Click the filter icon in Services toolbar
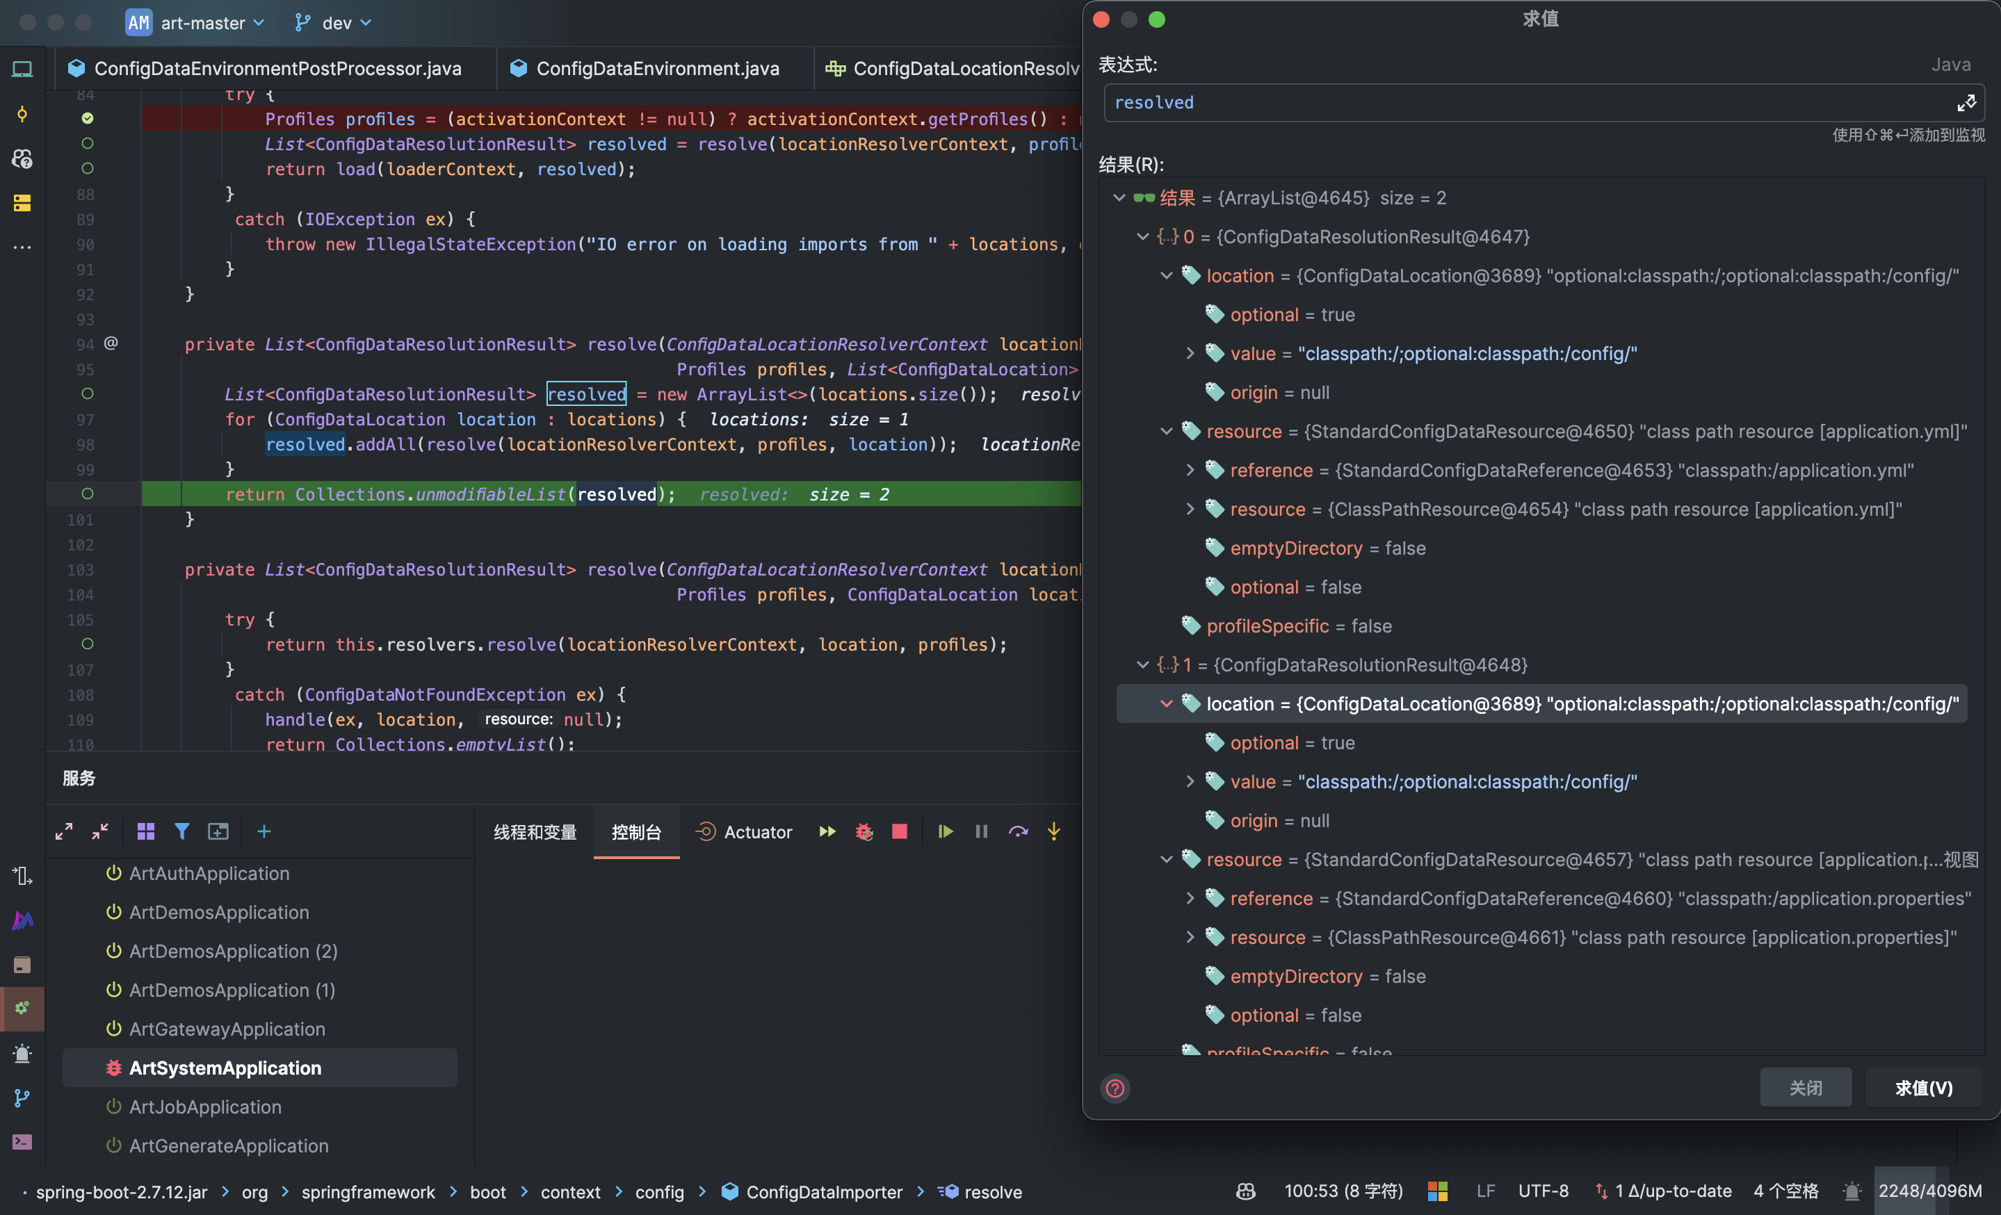2001x1215 pixels. point(182,831)
